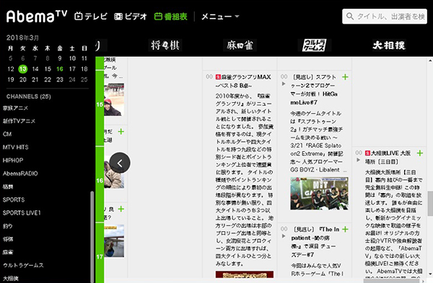The width and height of the screenshot is (433, 283).
Task: Show previous channels with left arrow button
Action: [120, 163]
